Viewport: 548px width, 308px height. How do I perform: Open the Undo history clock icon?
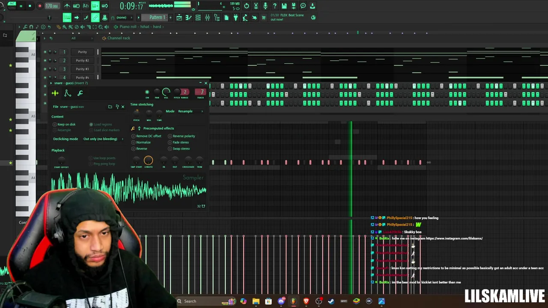click(246, 6)
